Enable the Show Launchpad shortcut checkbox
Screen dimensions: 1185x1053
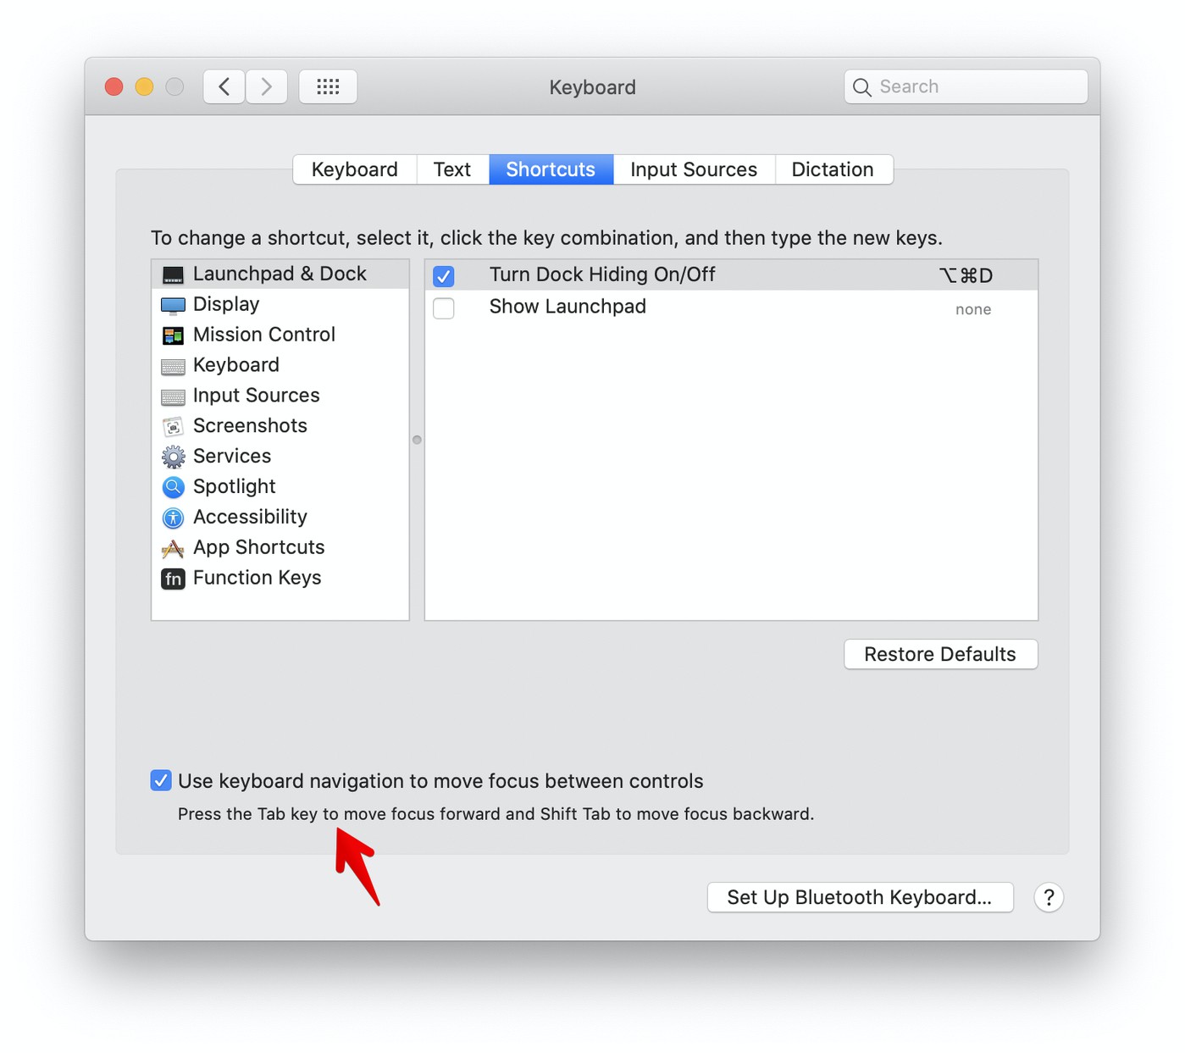[444, 308]
